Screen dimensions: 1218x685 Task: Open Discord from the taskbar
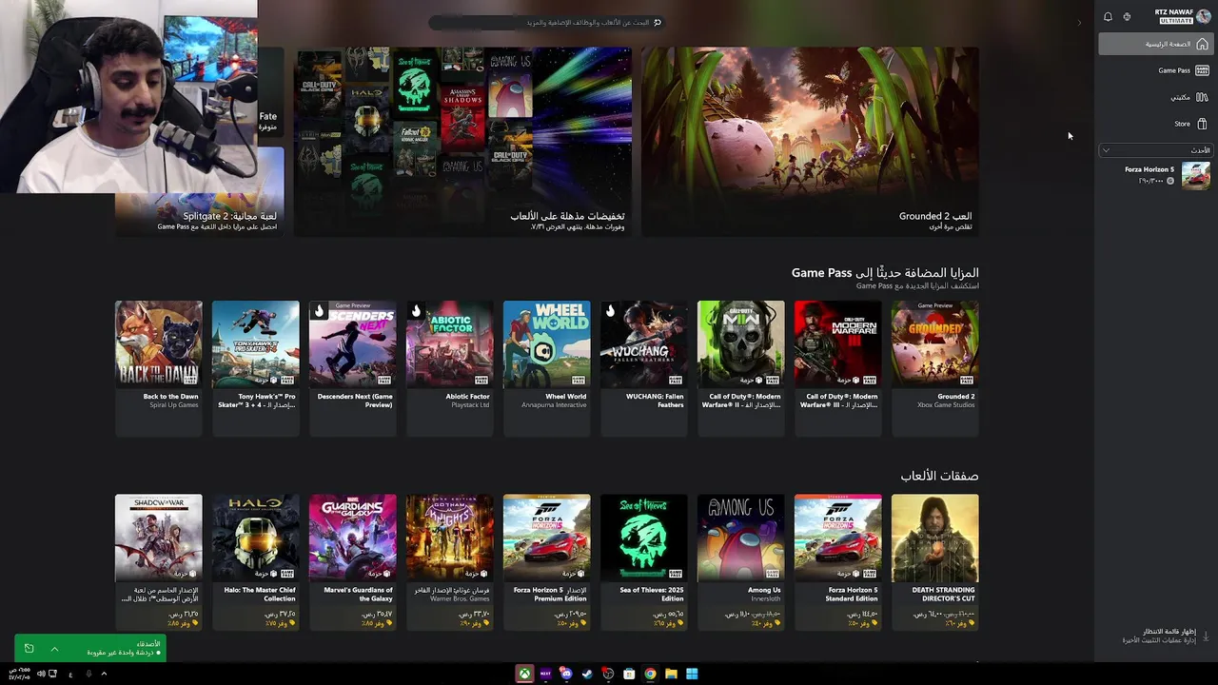566,674
